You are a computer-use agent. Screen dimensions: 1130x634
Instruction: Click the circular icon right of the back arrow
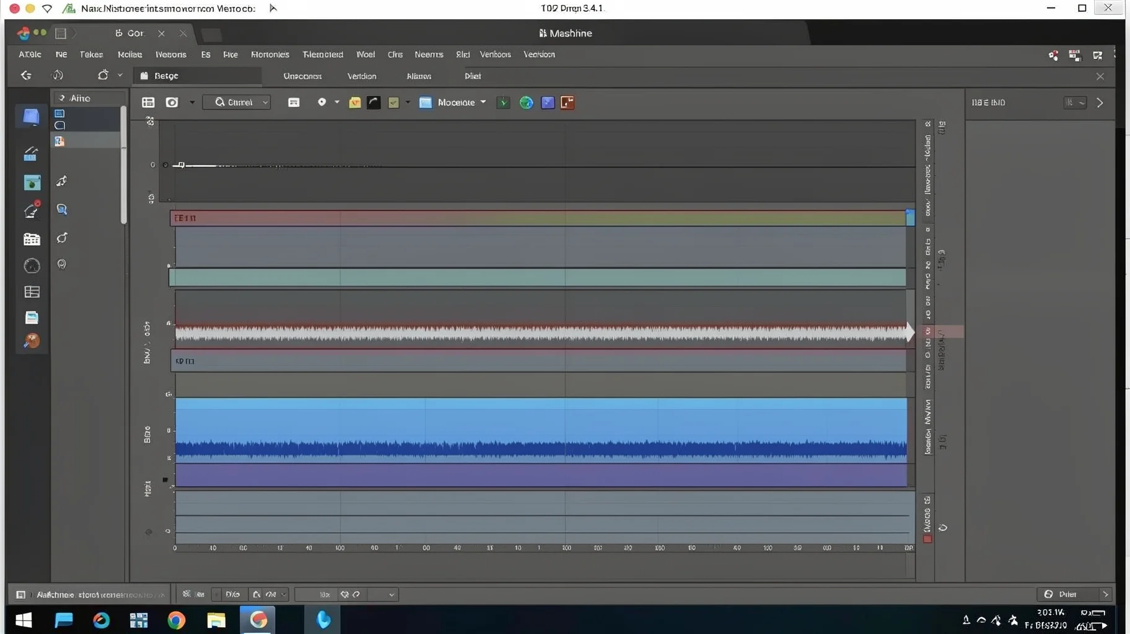[58, 75]
